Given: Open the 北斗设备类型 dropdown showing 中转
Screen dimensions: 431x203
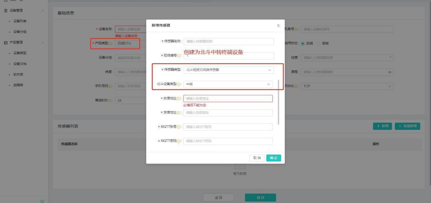Looking at the screenshot, I should (x=228, y=84).
